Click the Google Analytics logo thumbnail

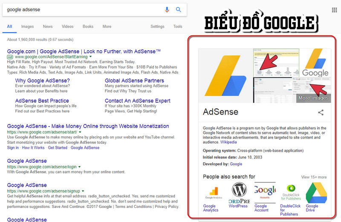coord(214,193)
